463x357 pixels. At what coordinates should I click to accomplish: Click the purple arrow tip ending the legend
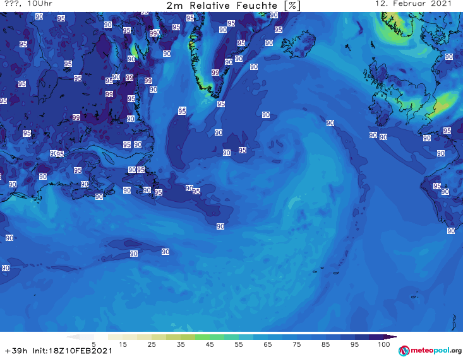click(x=390, y=337)
